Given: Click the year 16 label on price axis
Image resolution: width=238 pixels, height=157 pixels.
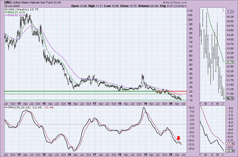Looking at the screenshot, I should 70,104.
